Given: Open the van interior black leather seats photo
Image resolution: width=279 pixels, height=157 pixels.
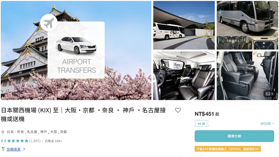Looking at the screenshot, I should coord(184,76).
